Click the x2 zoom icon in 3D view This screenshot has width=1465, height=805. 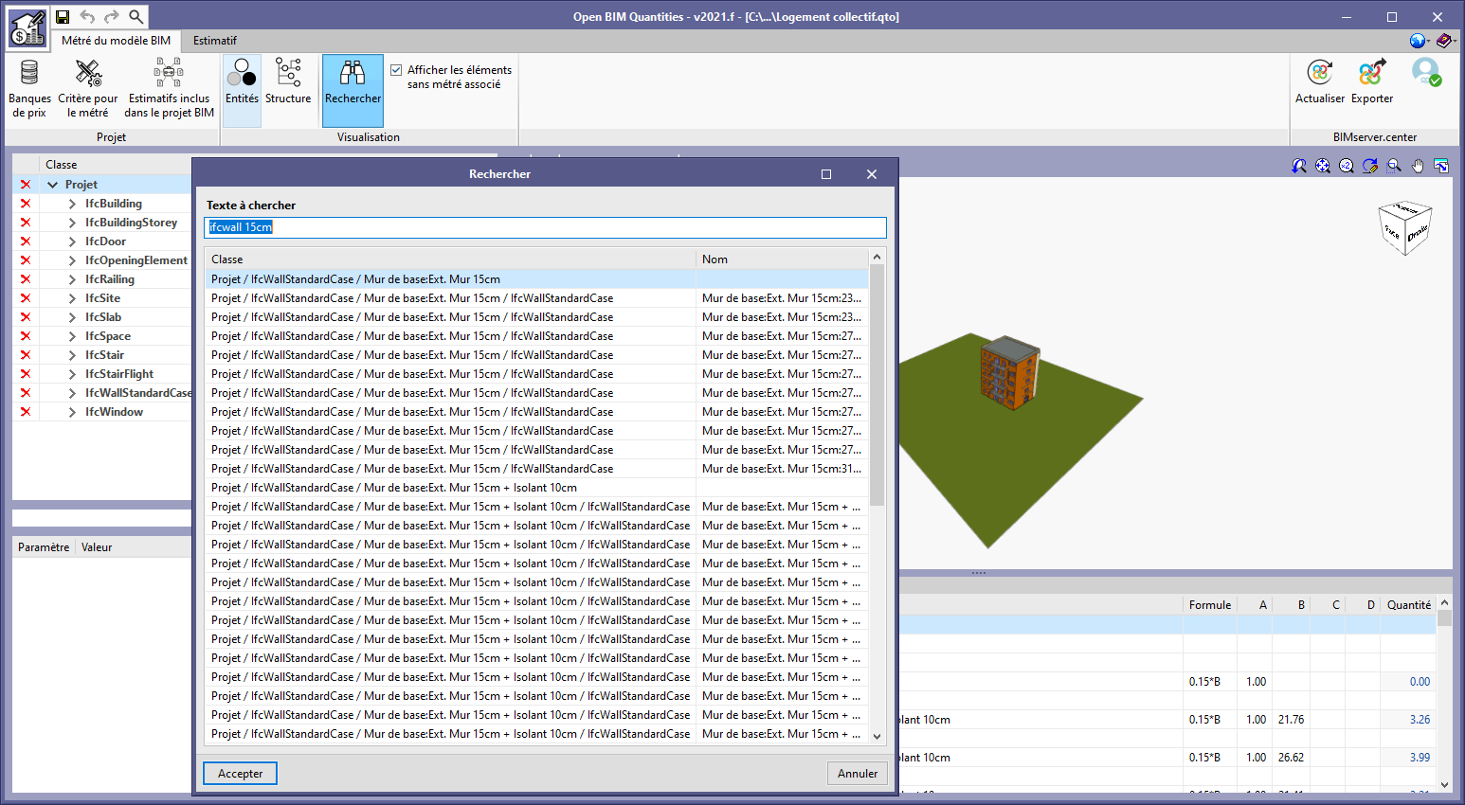point(1347,166)
